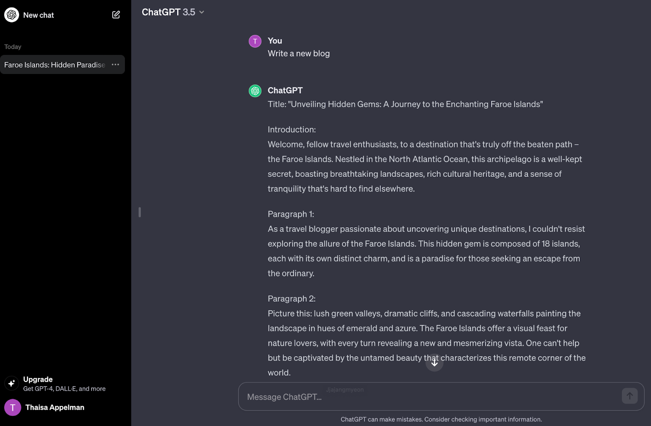This screenshot has height=426, width=651.
Task: Expand the ChatGPT 3.5 model selector
Action: point(168,12)
